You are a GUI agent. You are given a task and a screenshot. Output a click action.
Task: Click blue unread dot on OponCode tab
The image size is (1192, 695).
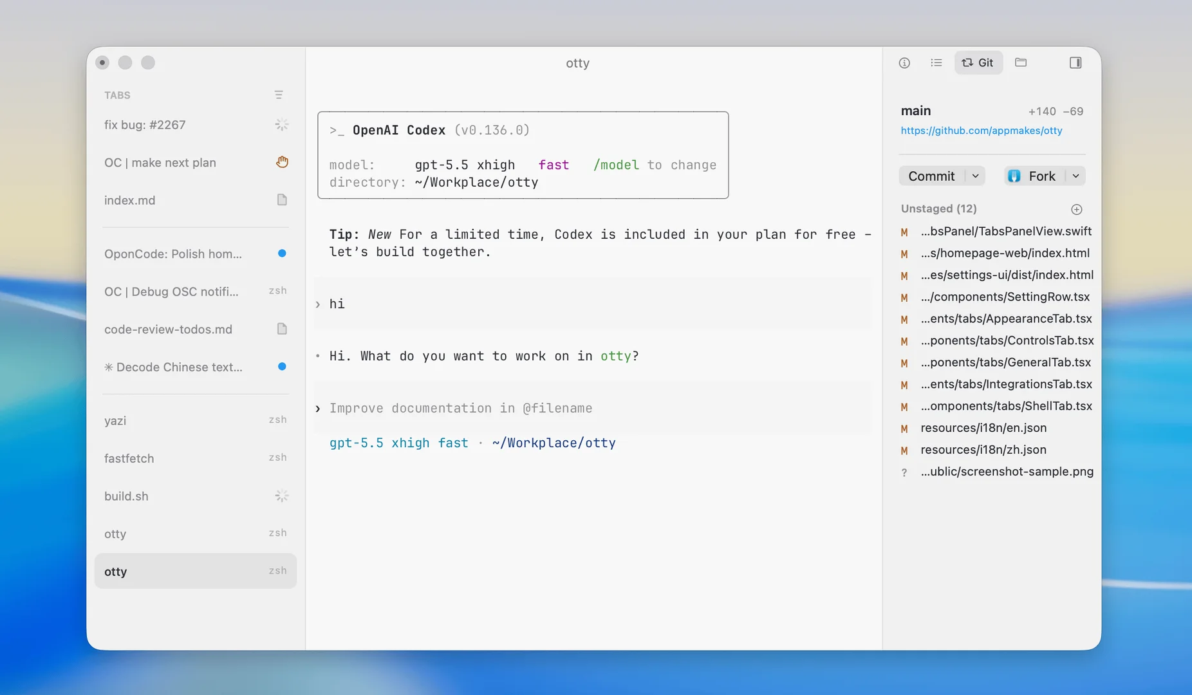click(282, 254)
